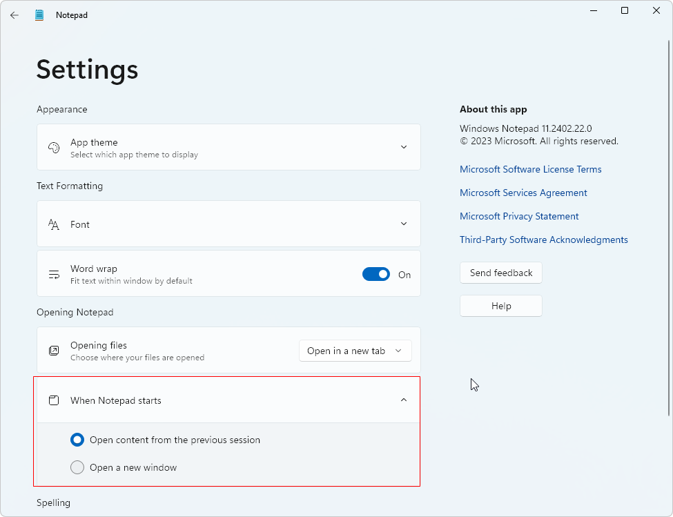Click 'Select which app theme to display' text
Image resolution: width=673 pixels, height=517 pixels.
coord(134,155)
